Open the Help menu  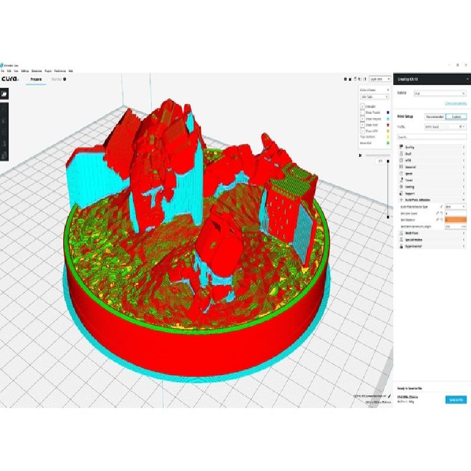(71, 71)
